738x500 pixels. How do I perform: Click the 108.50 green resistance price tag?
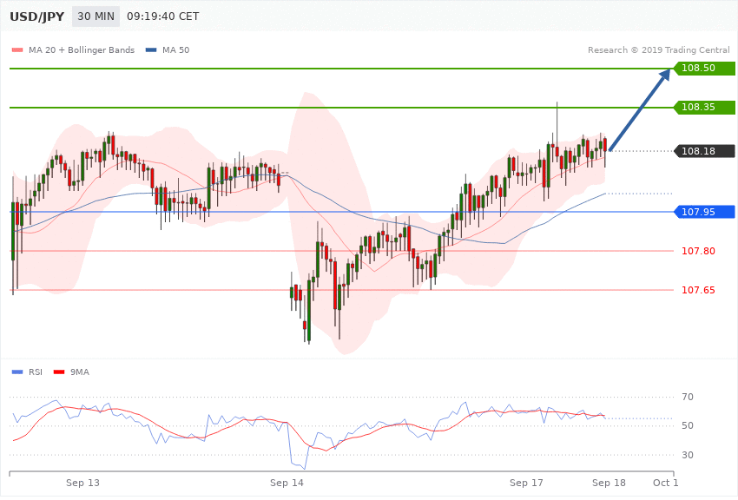coord(705,69)
